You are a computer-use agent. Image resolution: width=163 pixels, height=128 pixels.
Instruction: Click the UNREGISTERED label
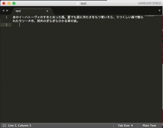click(149, 3)
